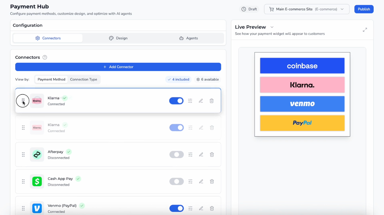Enable the Afterpay connector toggle
The height and width of the screenshot is (215, 384).
coord(177,155)
